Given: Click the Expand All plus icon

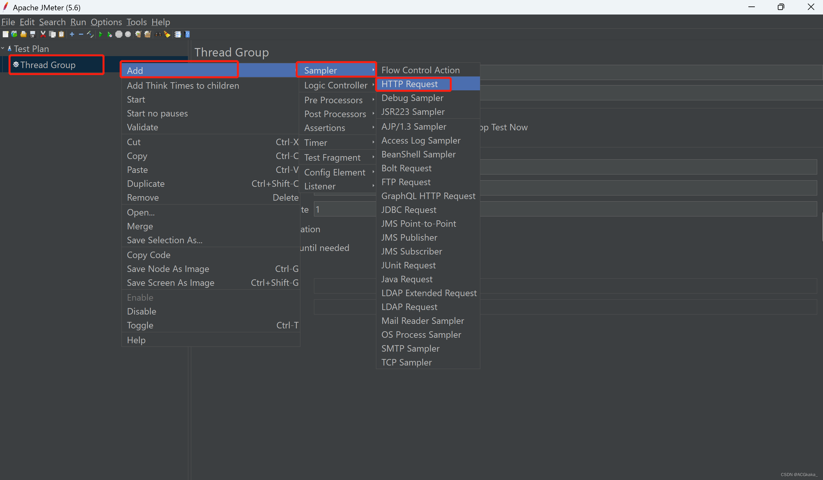Looking at the screenshot, I should pos(72,34).
